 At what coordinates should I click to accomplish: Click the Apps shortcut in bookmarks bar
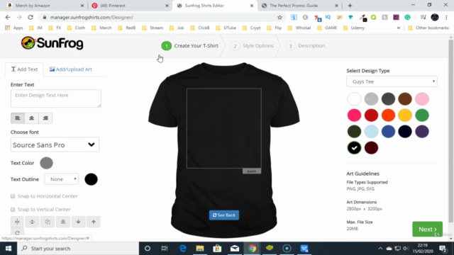(x=14, y=28)
